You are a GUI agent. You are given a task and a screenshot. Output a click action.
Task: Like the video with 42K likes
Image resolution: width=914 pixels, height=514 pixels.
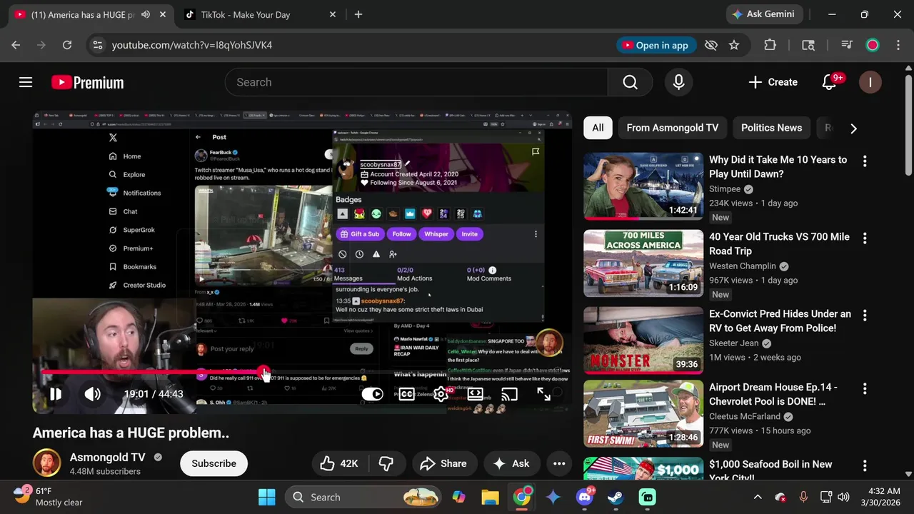click(338, 463)
